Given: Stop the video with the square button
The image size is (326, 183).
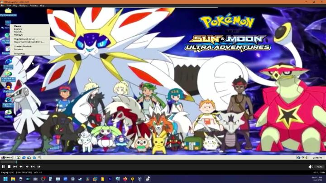Looking at the screenshot, I should (x=9, y=167).
